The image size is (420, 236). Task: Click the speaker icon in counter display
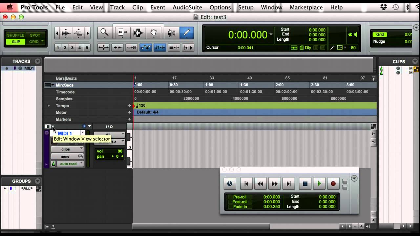tap(355, 34)
